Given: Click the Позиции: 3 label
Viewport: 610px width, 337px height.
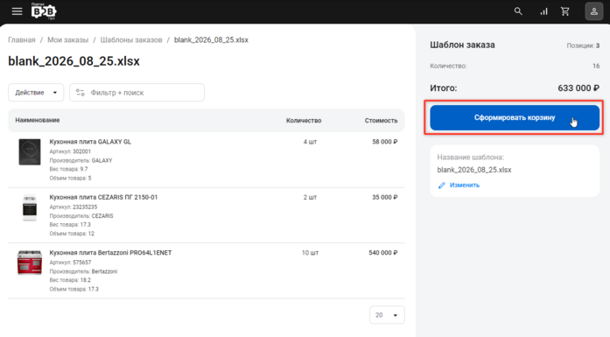Looking at the screenshot, I should coord(583,46).
